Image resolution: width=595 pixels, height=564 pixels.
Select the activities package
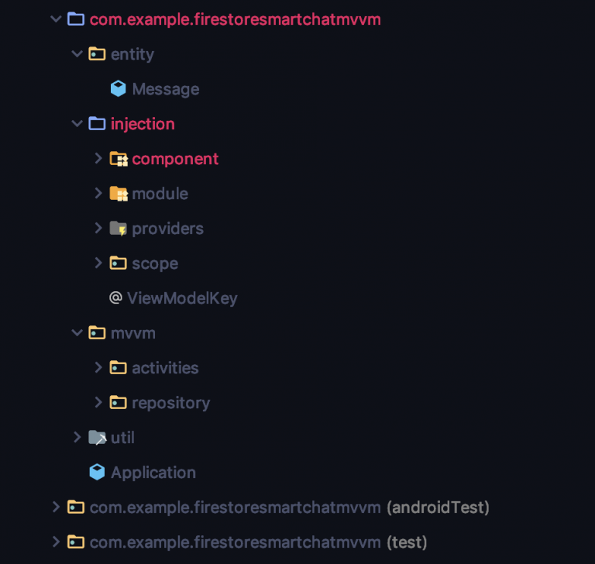click(165, 368)
